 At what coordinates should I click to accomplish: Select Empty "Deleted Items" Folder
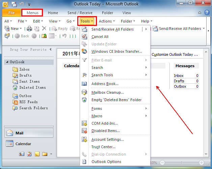tap(115, 100)
